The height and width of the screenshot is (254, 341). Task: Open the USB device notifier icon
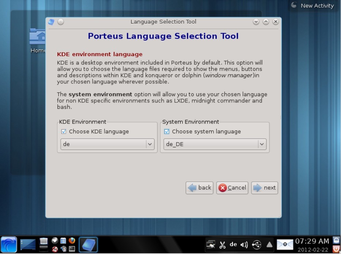click(257, 245)
